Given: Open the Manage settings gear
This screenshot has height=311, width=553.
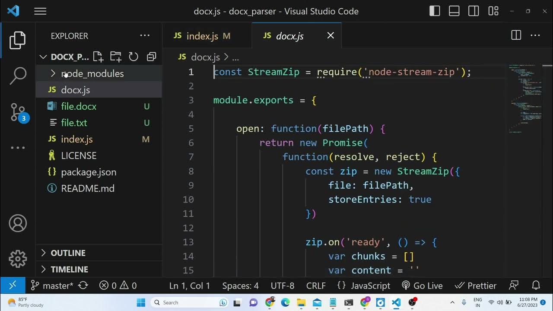Looking at the screenshot, I should click(x=18, y=259).
